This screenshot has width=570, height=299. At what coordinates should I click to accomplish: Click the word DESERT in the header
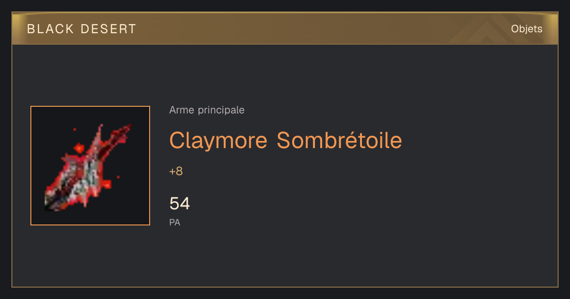(108, 29)
